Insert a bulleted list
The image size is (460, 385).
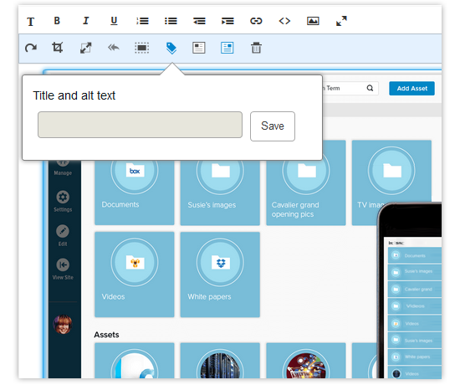point(171,21)
